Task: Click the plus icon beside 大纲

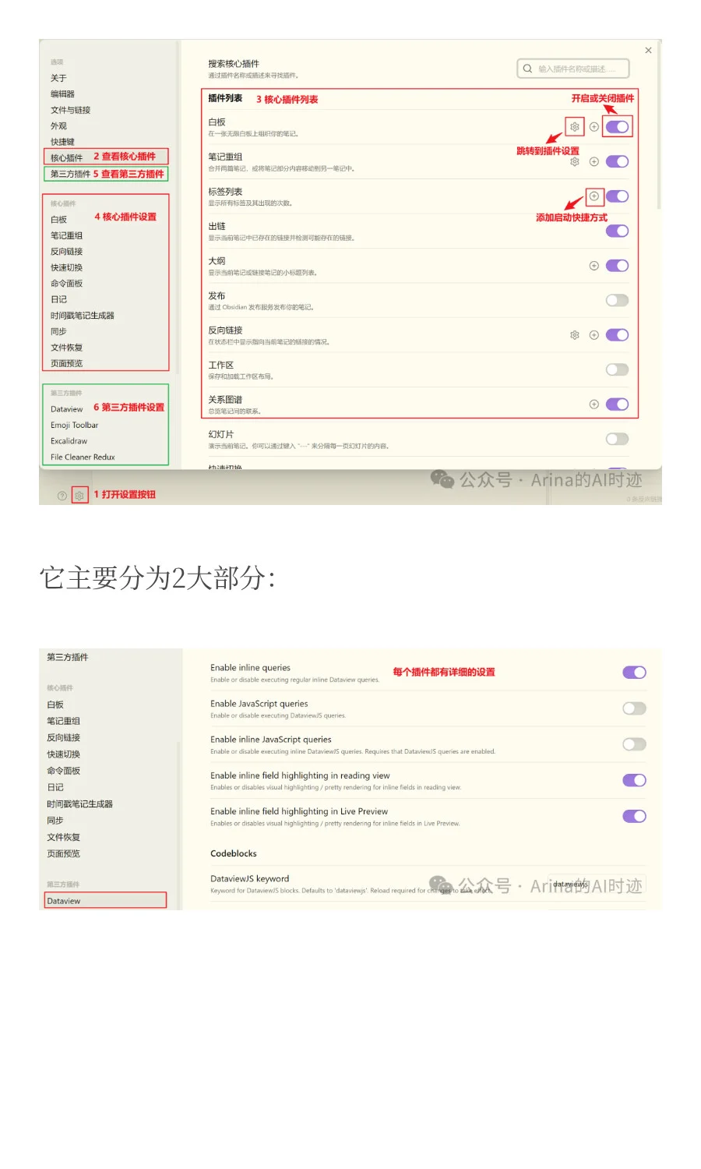Action: [x=594, y=265]
